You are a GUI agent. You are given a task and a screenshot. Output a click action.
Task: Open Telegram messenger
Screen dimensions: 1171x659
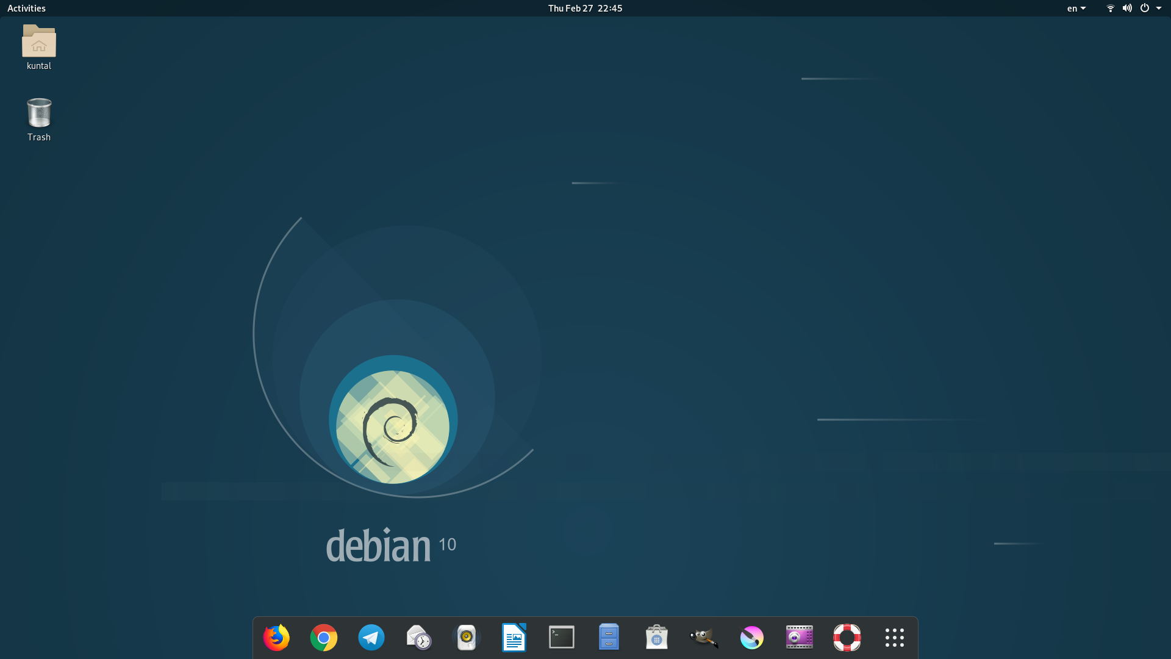point(371,638)
